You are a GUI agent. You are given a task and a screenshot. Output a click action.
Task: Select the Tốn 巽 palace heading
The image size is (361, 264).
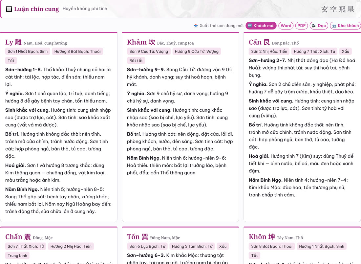click(x=138, y=237)
